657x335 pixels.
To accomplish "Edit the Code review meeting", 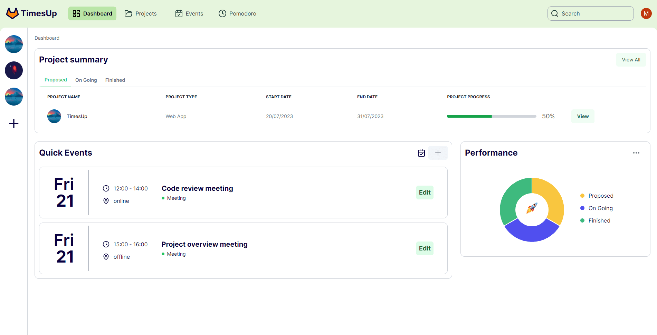I will tap(425, 192).
